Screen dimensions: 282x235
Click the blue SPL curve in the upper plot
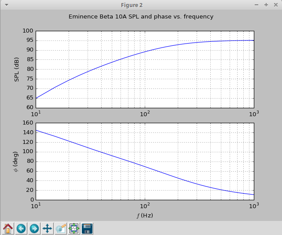145,52
